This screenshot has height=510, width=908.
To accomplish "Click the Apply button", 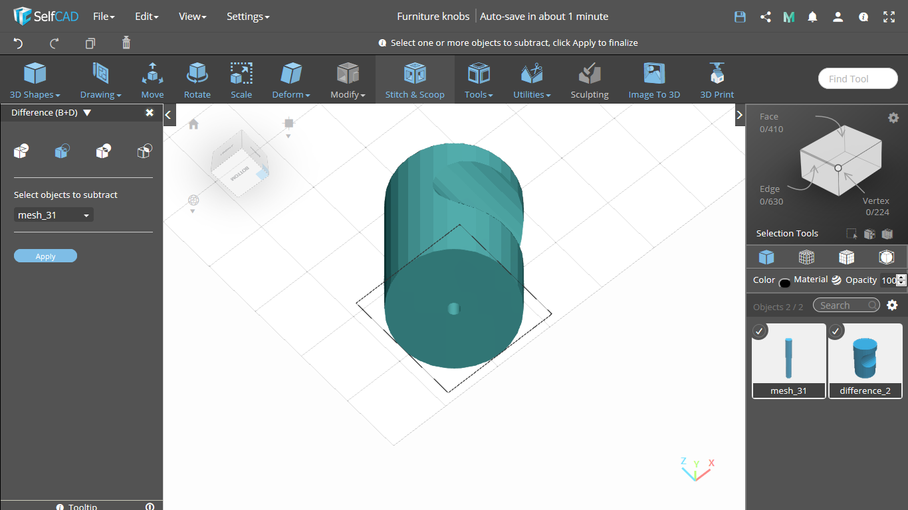I will [x=45, y=256].
